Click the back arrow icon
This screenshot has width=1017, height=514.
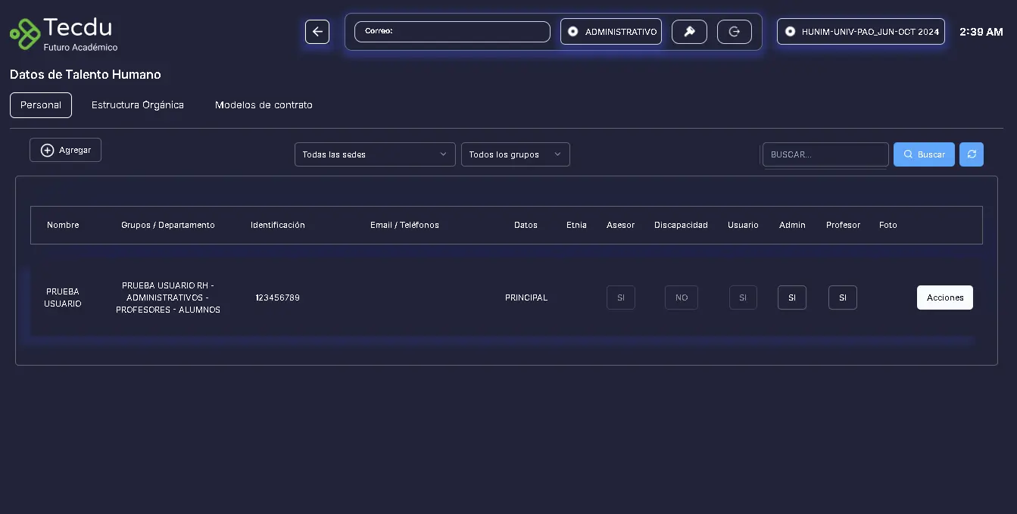click(x=317, y=32)
